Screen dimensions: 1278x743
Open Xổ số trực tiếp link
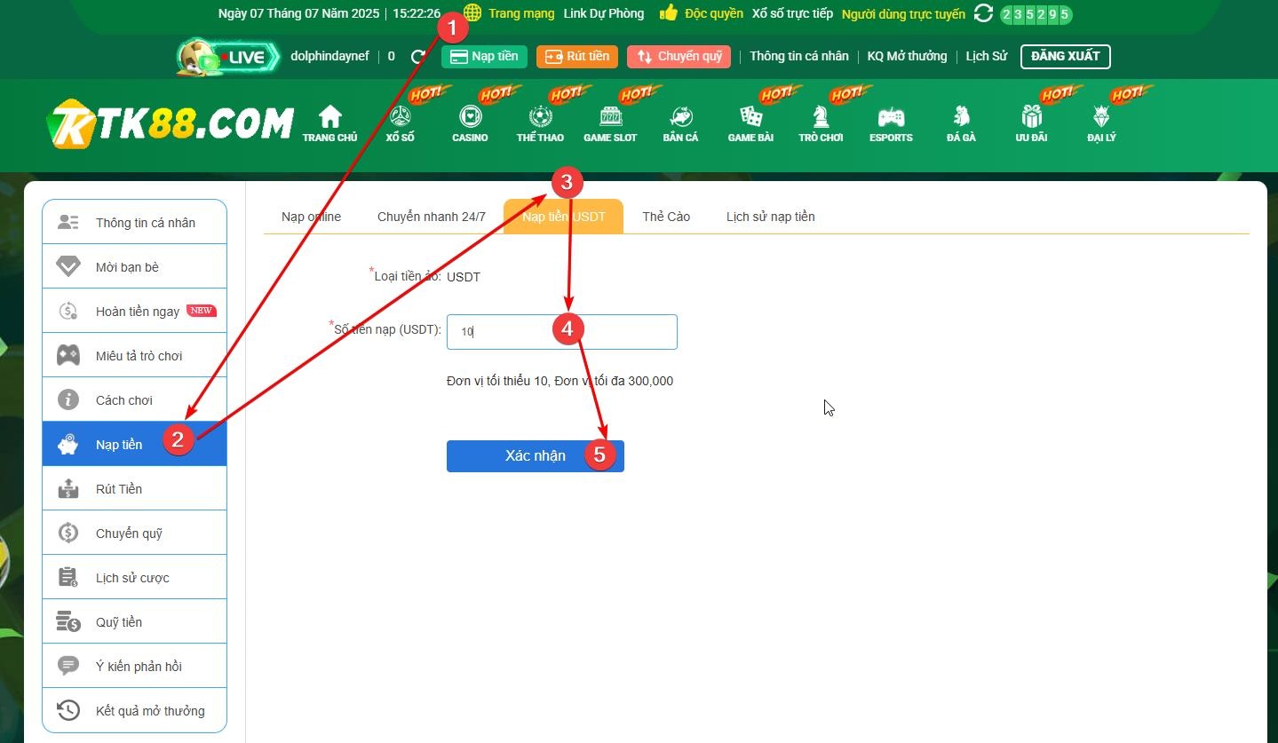point(792,13)
